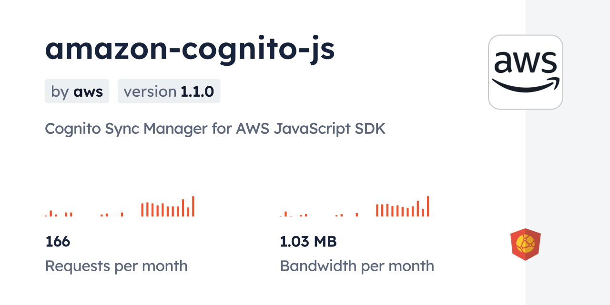610x305 pixels.
Task: Click the second-tallest bar in requests chart
Action: point(183,208)
